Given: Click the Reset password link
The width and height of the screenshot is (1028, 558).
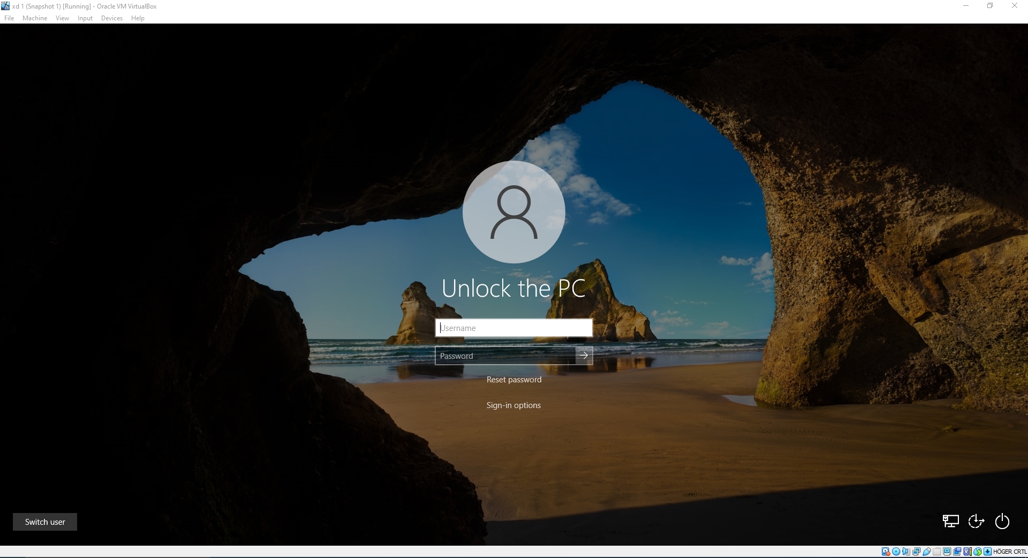Looking at the screenshot, I should pos(514,380).
